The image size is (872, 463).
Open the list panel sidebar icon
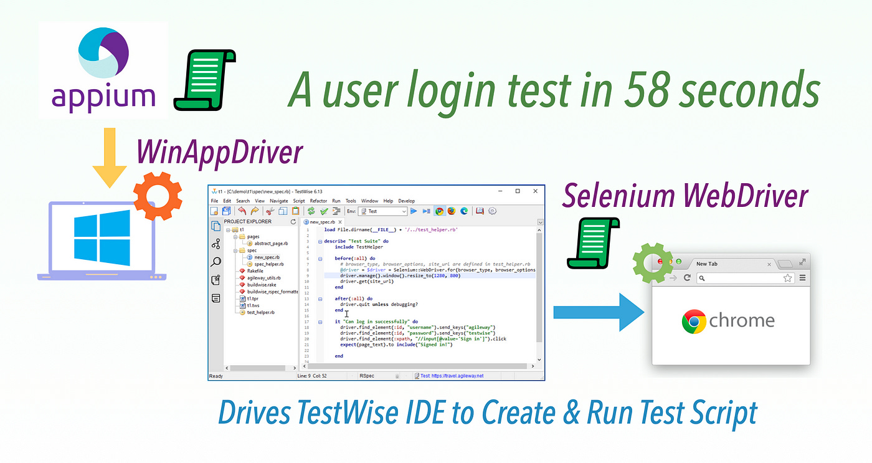[x=216, y=298]
